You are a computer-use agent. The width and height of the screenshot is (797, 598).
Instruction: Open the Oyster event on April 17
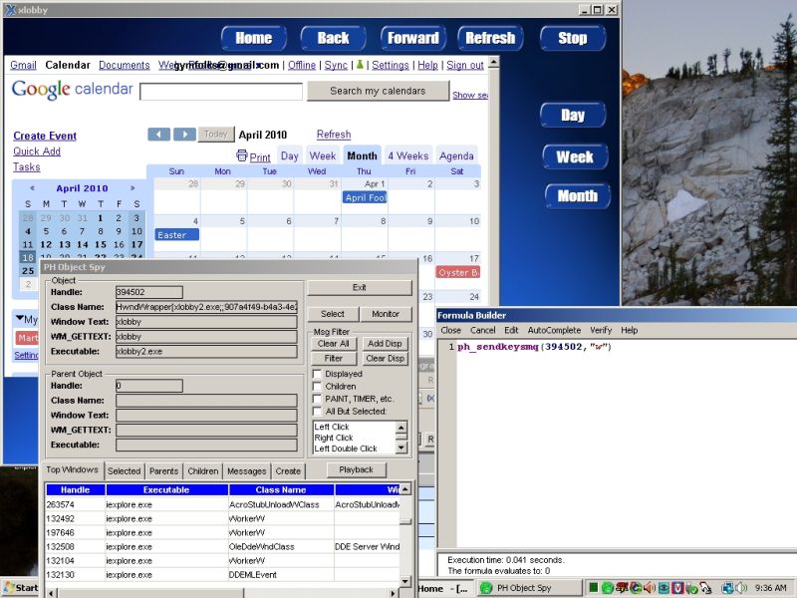[x=457, y=272]
